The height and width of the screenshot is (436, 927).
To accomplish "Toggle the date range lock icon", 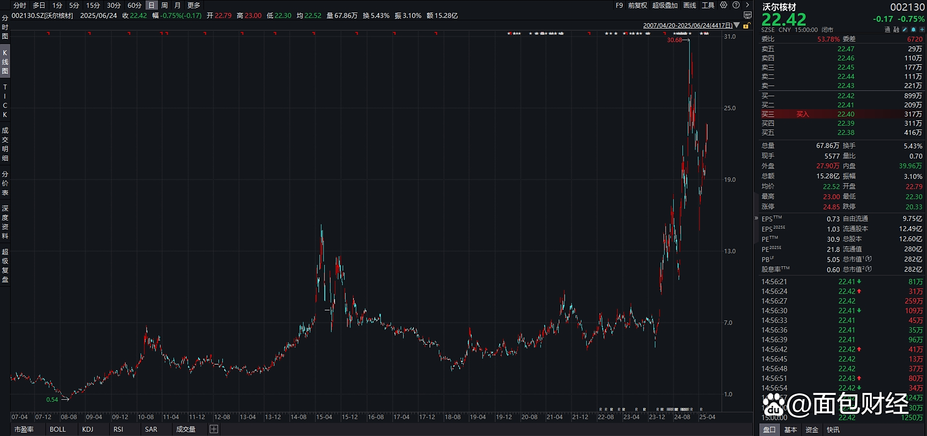I will (x=746, y=26).
